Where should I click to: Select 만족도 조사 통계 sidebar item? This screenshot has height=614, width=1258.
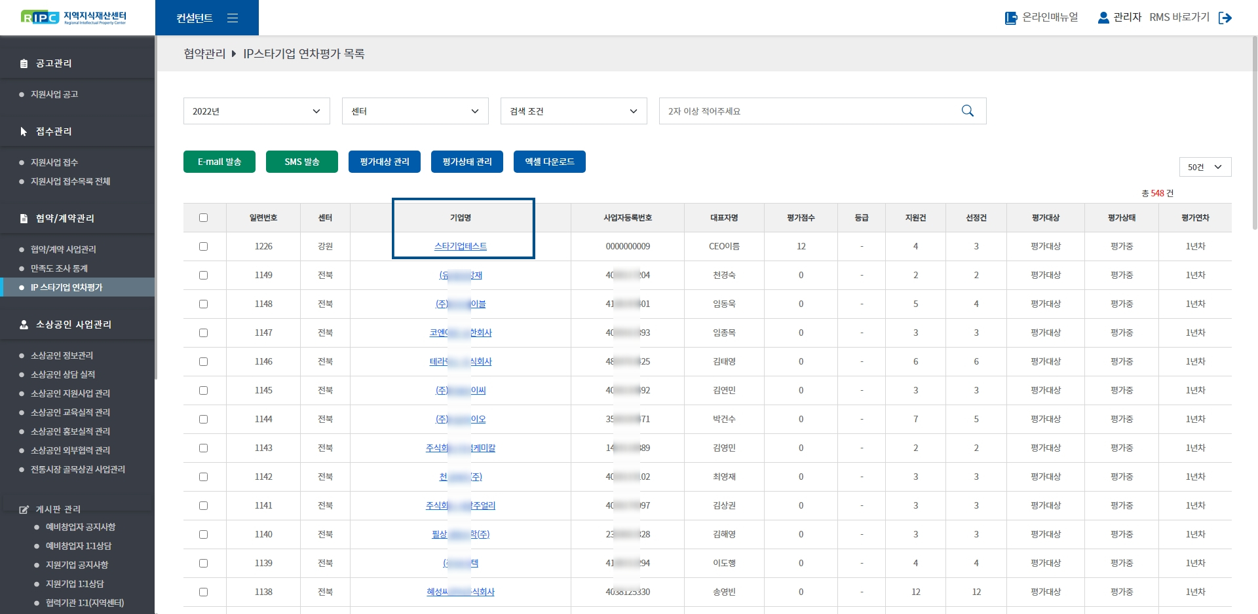tap(59, 268)
